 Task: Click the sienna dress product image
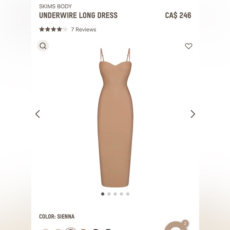pyautogui.click(x=115, y=118)
